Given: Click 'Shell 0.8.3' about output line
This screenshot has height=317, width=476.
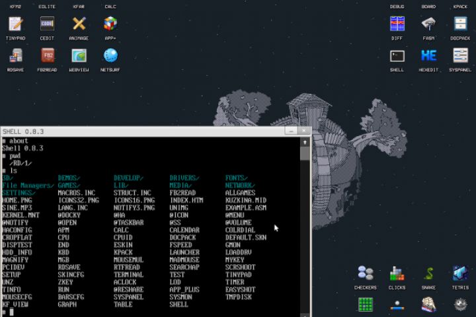Looking at the screenshot, I should (x=22, y=149).
